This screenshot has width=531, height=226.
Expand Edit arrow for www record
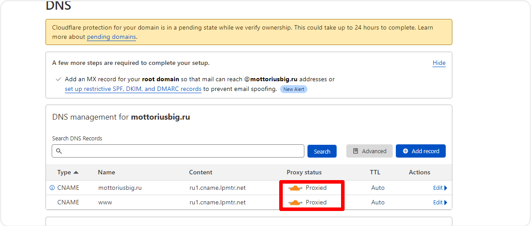(x=446, y=203)
